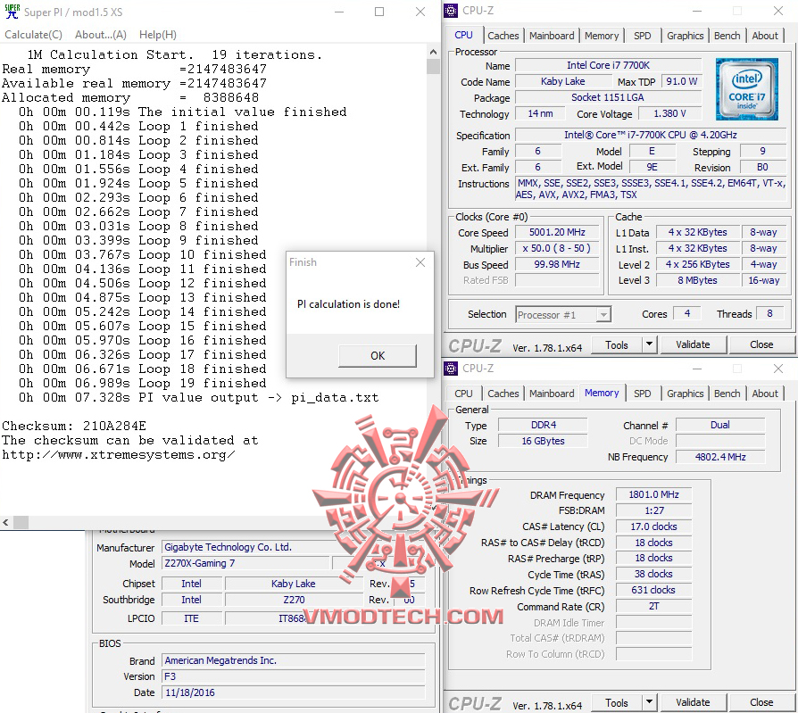Switch to the Mainboard tab
This screenshot has height=713, width=798.
[x=551, y=36]
